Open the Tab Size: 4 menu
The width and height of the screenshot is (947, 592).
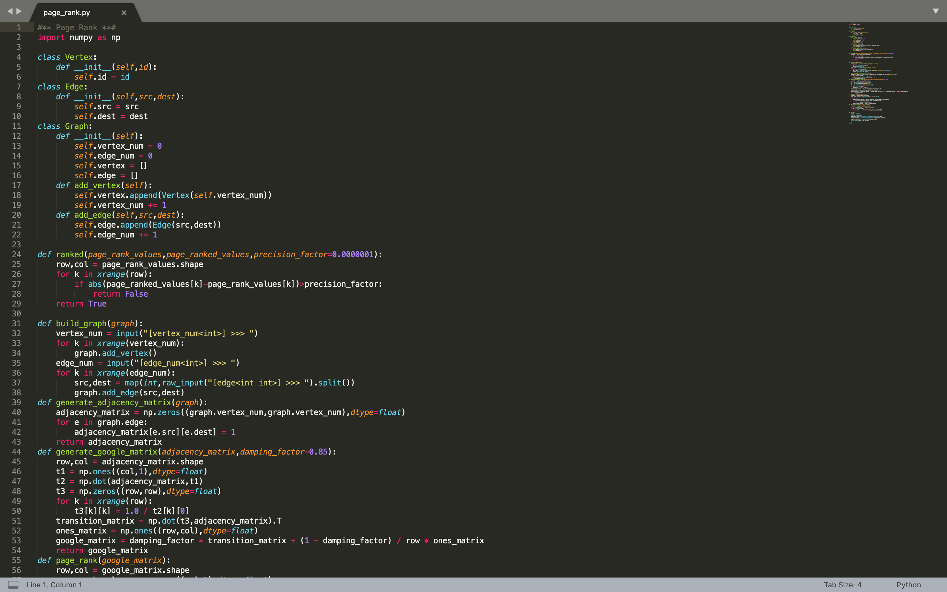[842, 584]
